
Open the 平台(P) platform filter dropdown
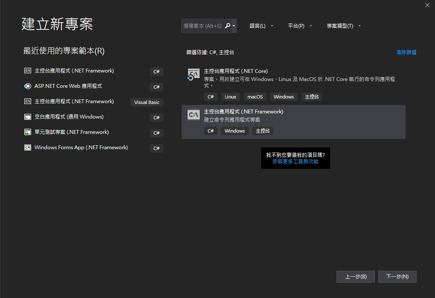(x=300, y=26)
